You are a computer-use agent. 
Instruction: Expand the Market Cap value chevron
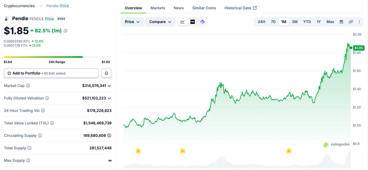pyautogui.click(x=109, y=86)
